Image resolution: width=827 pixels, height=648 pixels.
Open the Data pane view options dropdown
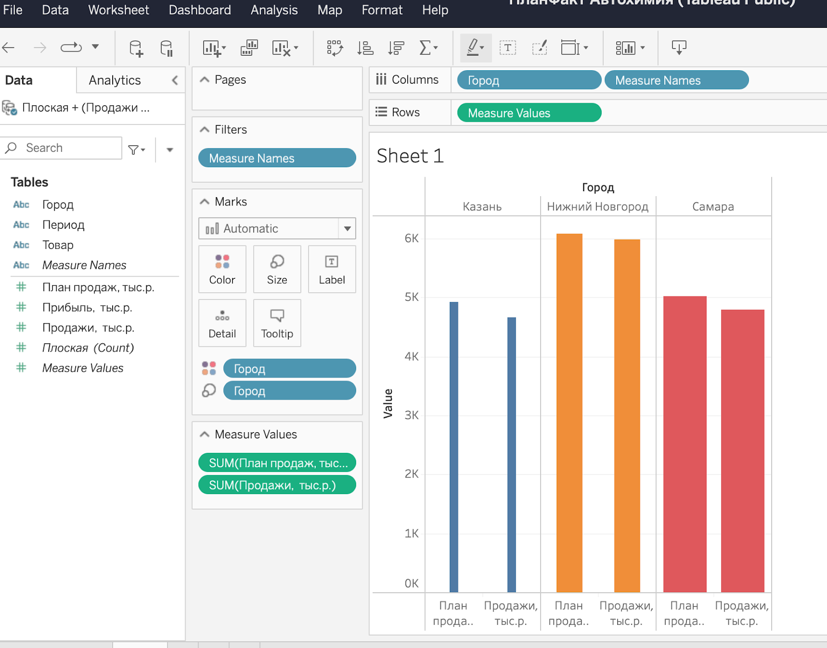(170, 150)
